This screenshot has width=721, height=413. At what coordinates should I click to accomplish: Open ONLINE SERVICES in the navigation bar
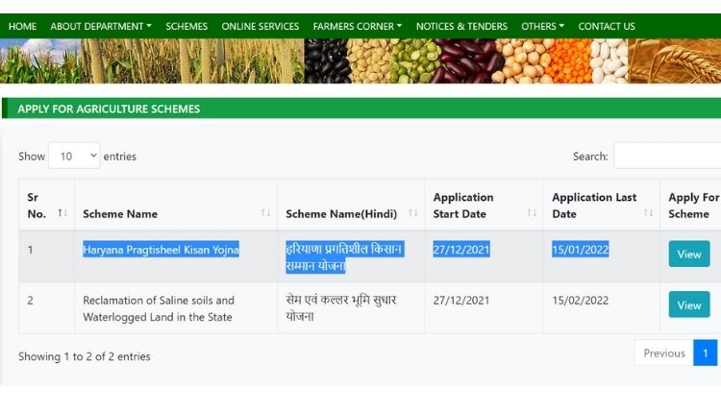click(261, 27)
